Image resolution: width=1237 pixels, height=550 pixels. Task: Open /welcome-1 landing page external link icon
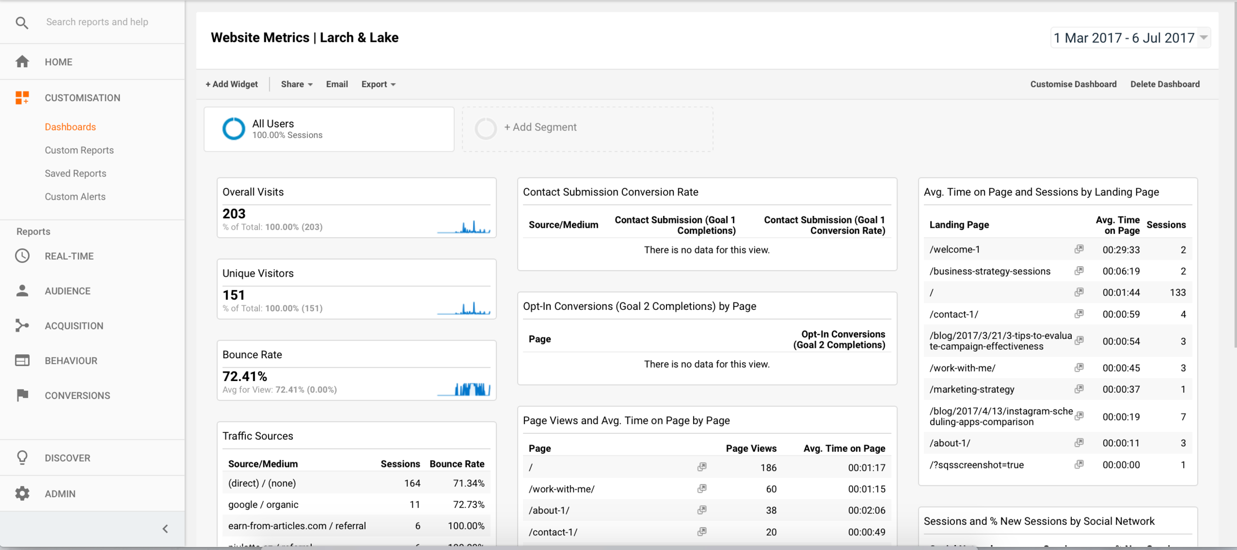1079,249
